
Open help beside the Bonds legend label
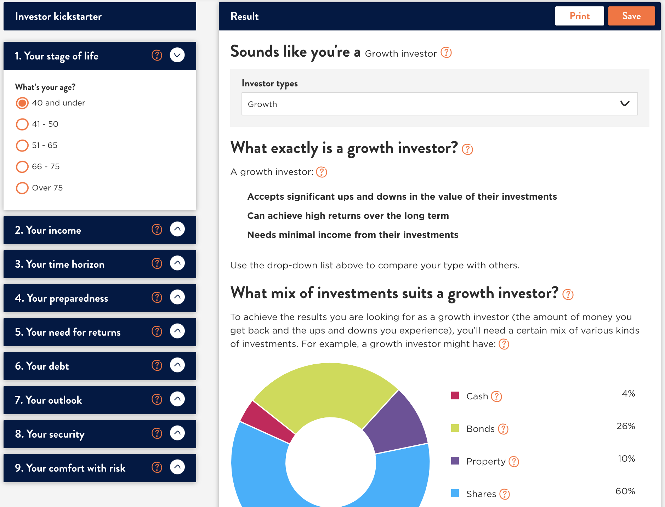(x=503, y=429)
